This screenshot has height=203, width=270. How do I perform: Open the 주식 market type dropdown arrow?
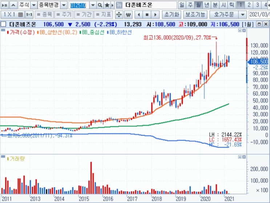[34, 5]
